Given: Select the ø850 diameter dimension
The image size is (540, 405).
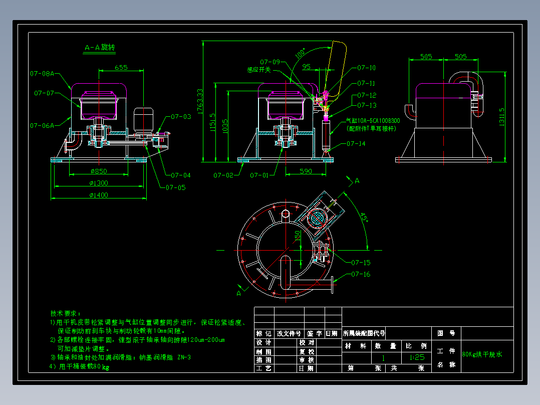Looking at the screenshot, I should pos(99,171).
